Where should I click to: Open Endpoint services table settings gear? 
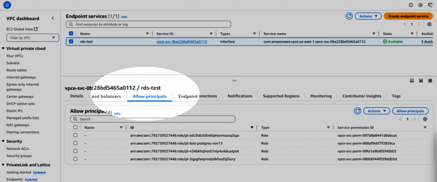(x=429, y=25)
